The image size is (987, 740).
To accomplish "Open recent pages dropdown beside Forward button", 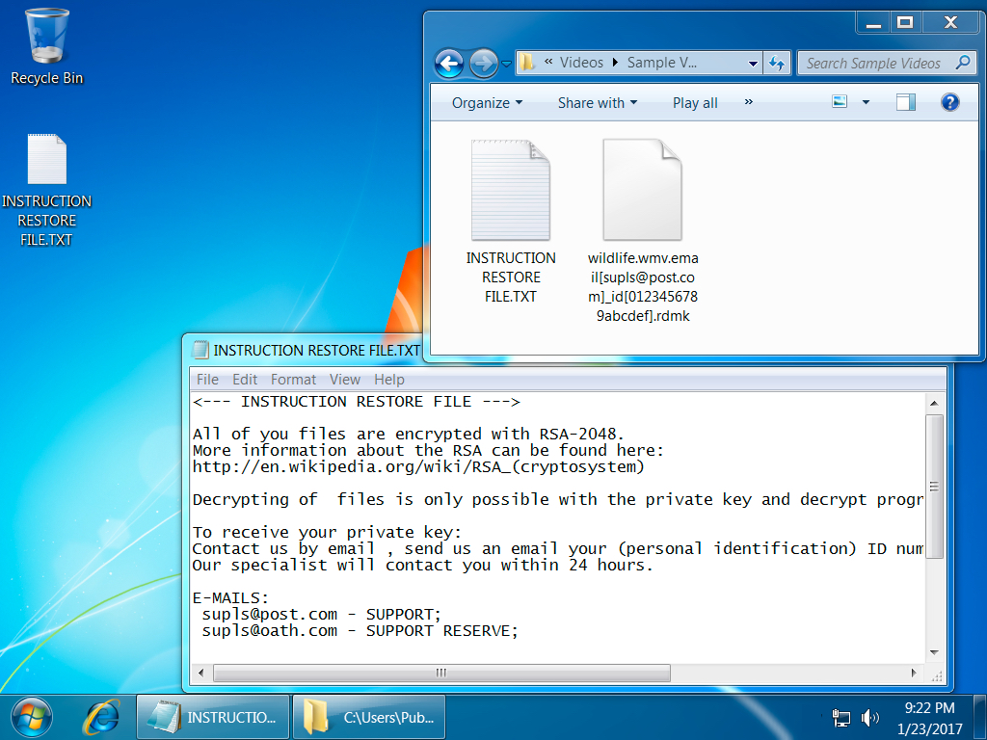I will pyautogui.click(x=506, y=64).
